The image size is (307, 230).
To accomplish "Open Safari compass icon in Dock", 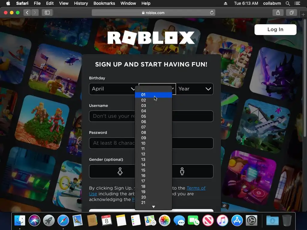I will (63, 220).
